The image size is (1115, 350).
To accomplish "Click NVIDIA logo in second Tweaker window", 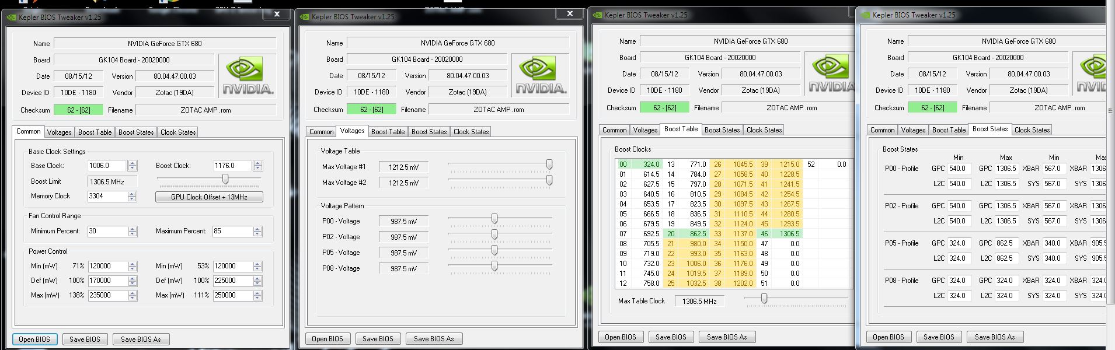I will point(541,76).
